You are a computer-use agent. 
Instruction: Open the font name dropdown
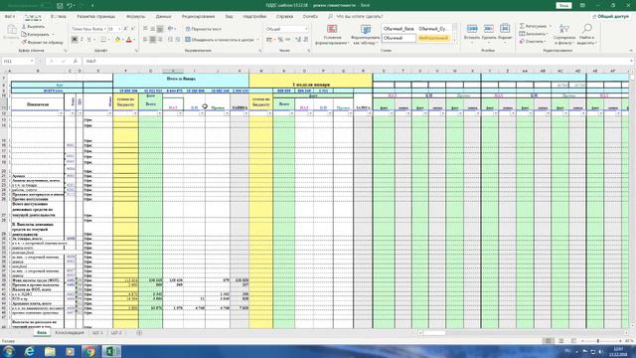click(105, 29)
